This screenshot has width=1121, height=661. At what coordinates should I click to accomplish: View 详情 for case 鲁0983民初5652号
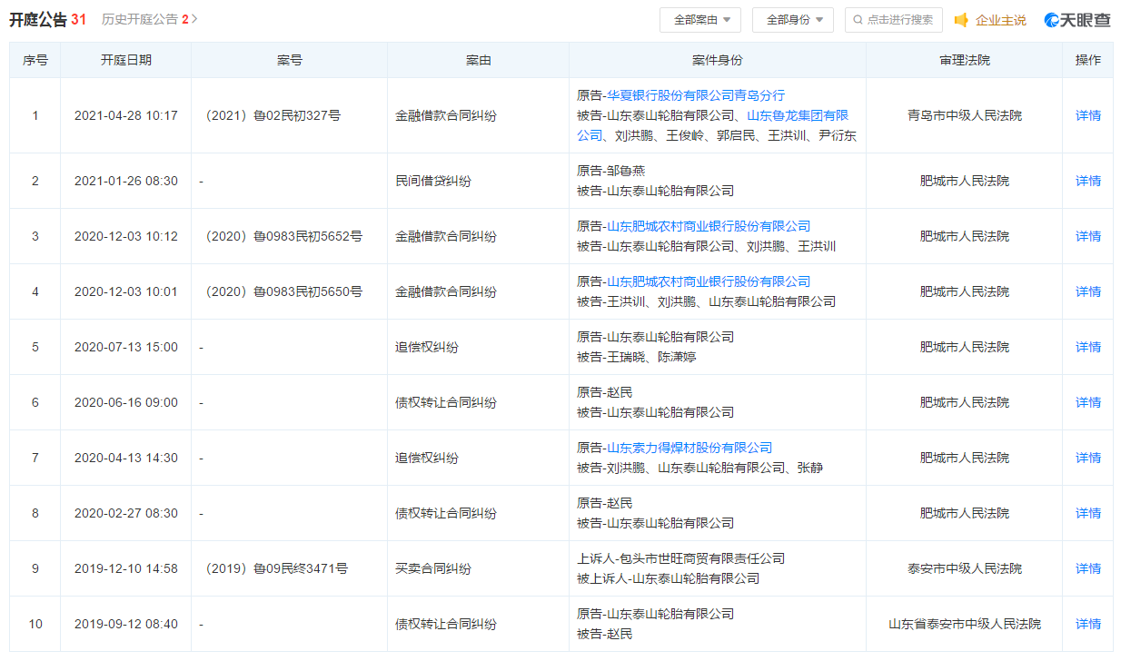(x=1088, y=236)
